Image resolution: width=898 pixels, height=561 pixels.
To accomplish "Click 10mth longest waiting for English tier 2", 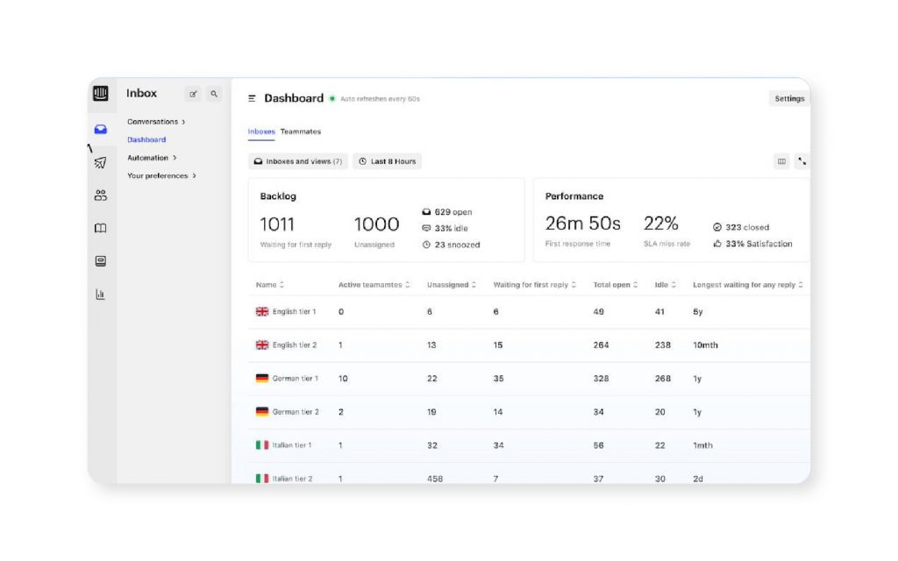I will tap(705, 344).
